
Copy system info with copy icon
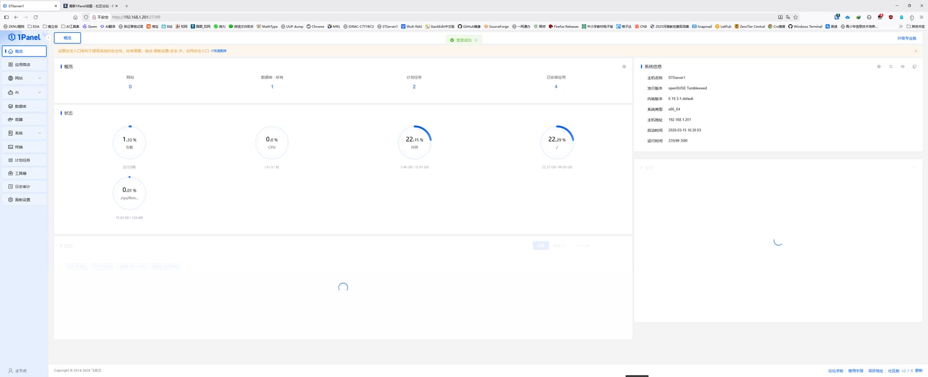coord(914,67)
